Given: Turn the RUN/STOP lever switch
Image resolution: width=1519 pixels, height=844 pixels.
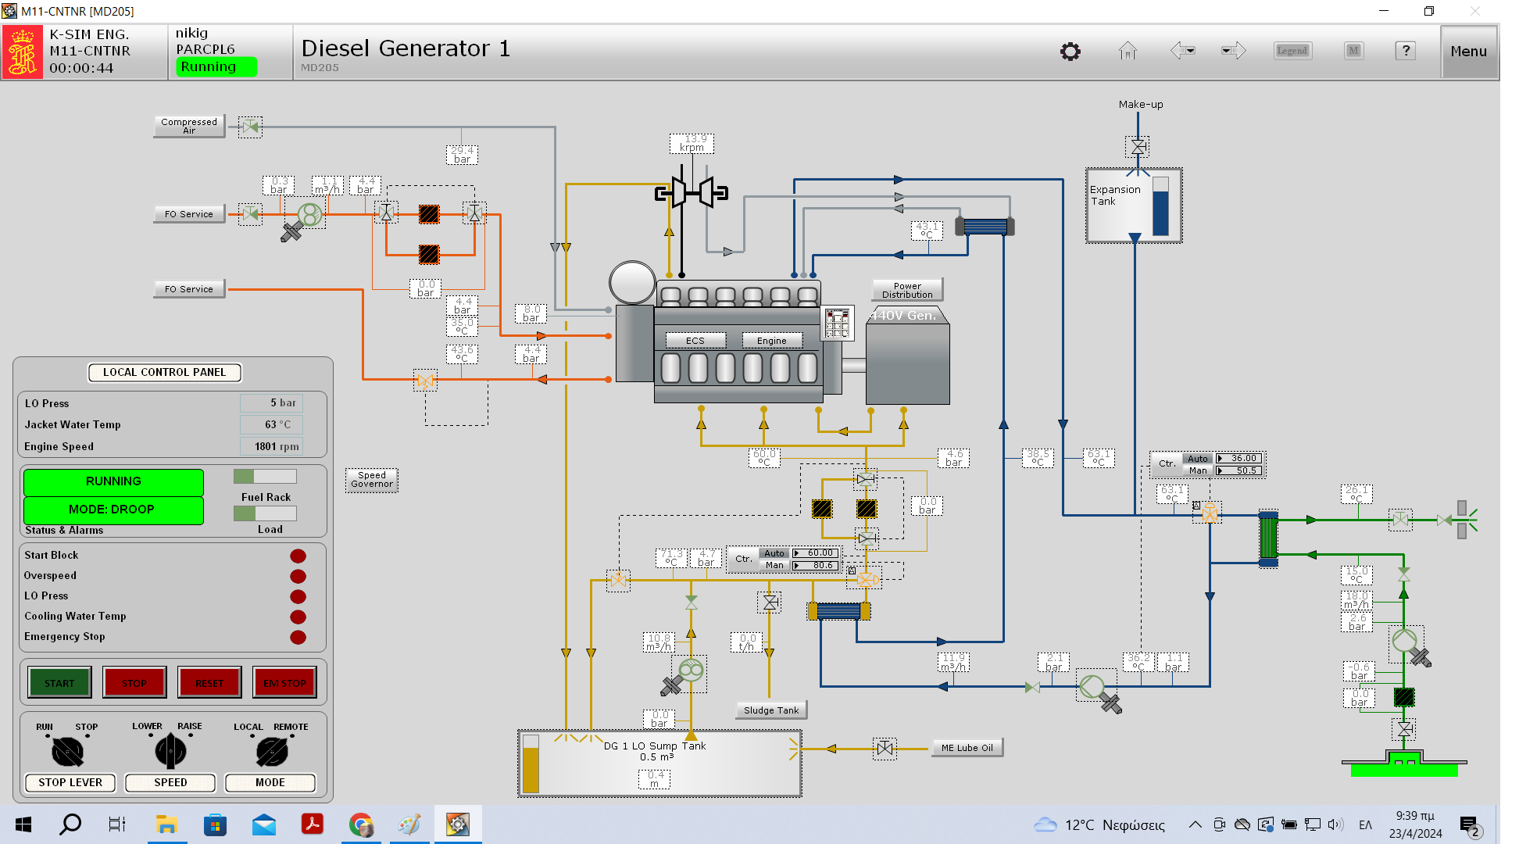Looking at the screenshot, I should [x=67, y=752].
